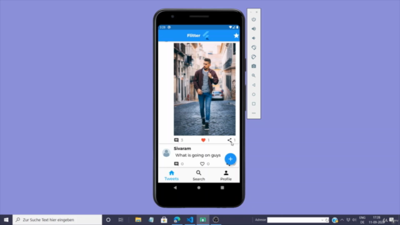Open OBS Studio from taskbar

[216, 219]
